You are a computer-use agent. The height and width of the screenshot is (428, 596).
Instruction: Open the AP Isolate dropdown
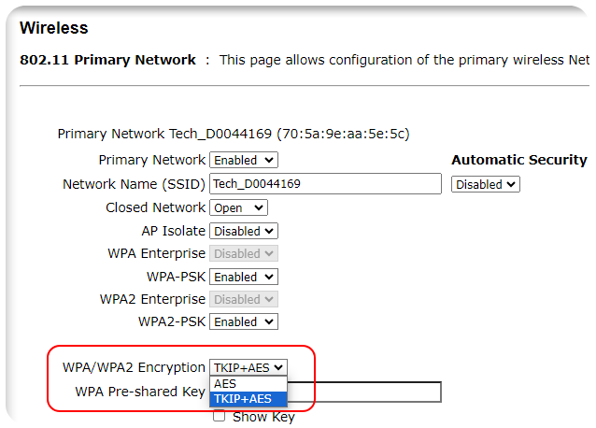(x=244, y=231)
